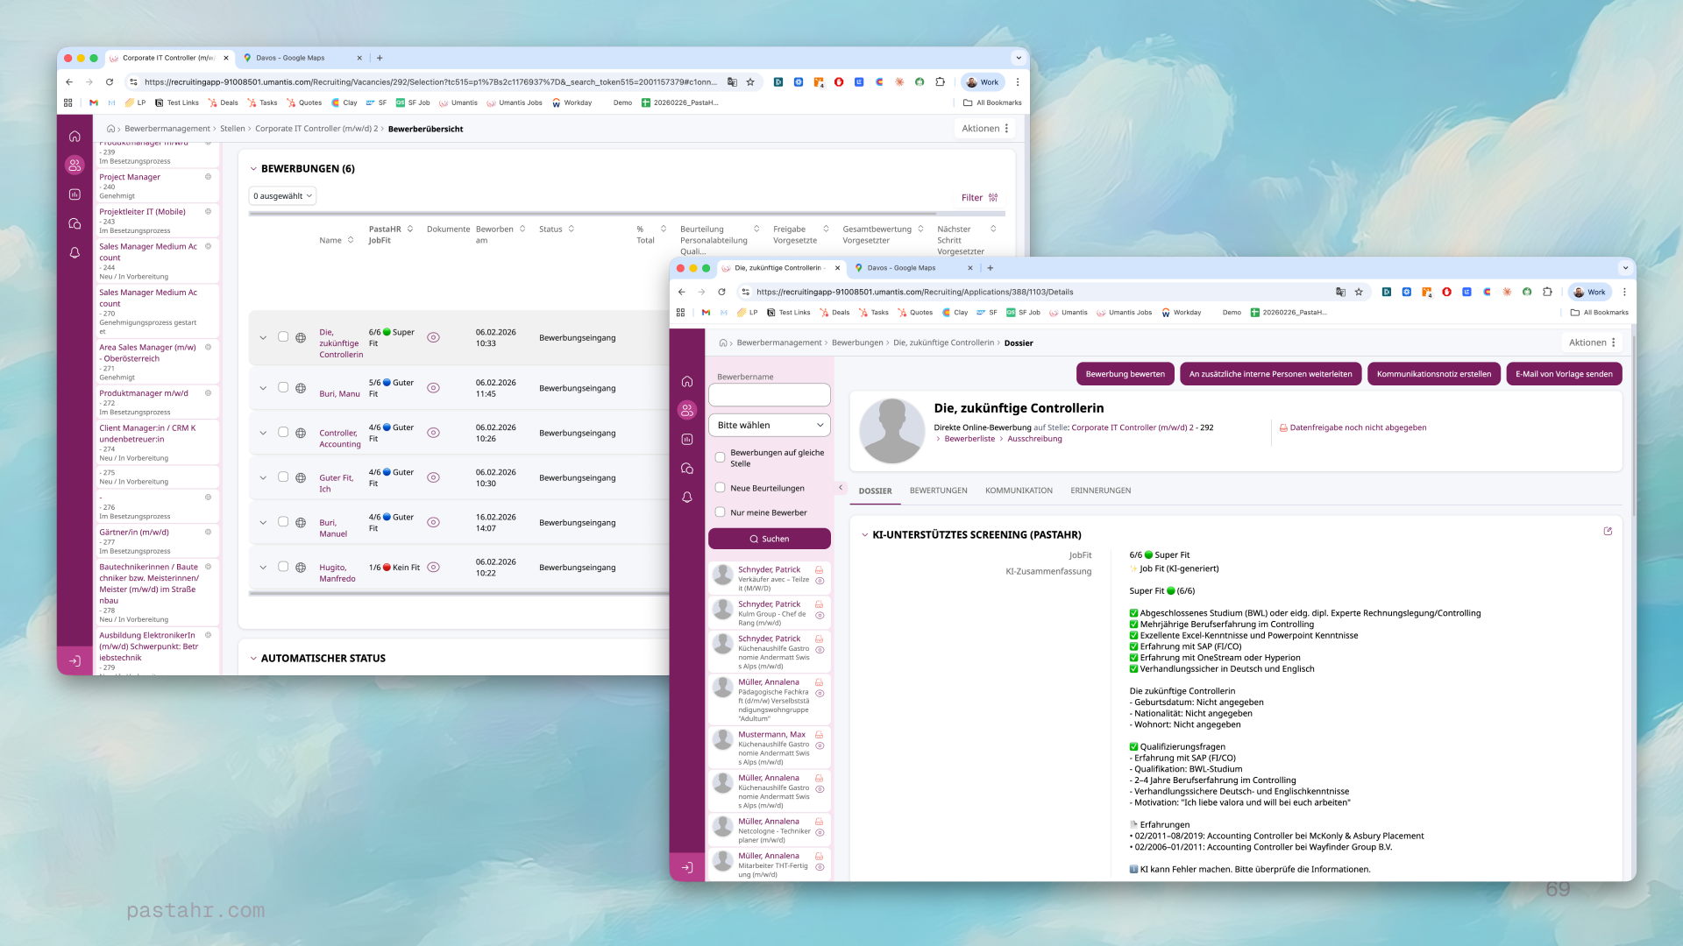The height and width of the screenshot is (946, 1683).
Task: Select the checkbox for Hugito, Manfredo row
Action: click(x=283, y=567)
